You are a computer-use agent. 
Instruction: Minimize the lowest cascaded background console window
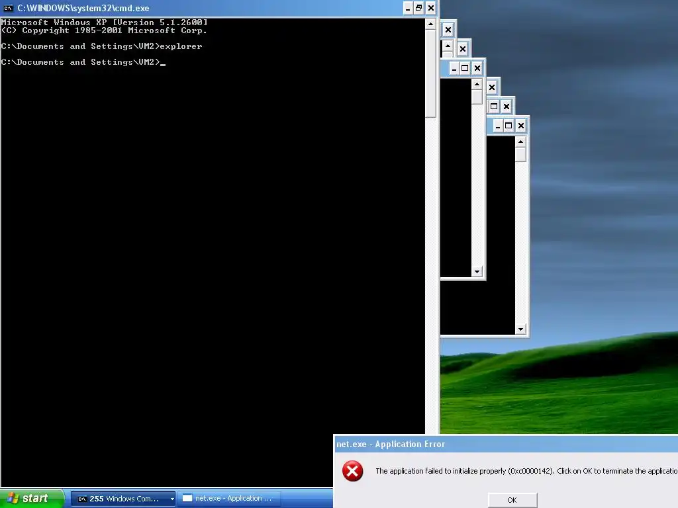498,126
